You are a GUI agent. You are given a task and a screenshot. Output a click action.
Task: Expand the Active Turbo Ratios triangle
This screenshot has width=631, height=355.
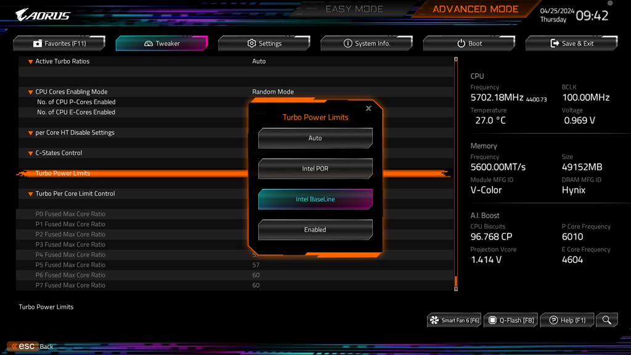tap(30, 62)
